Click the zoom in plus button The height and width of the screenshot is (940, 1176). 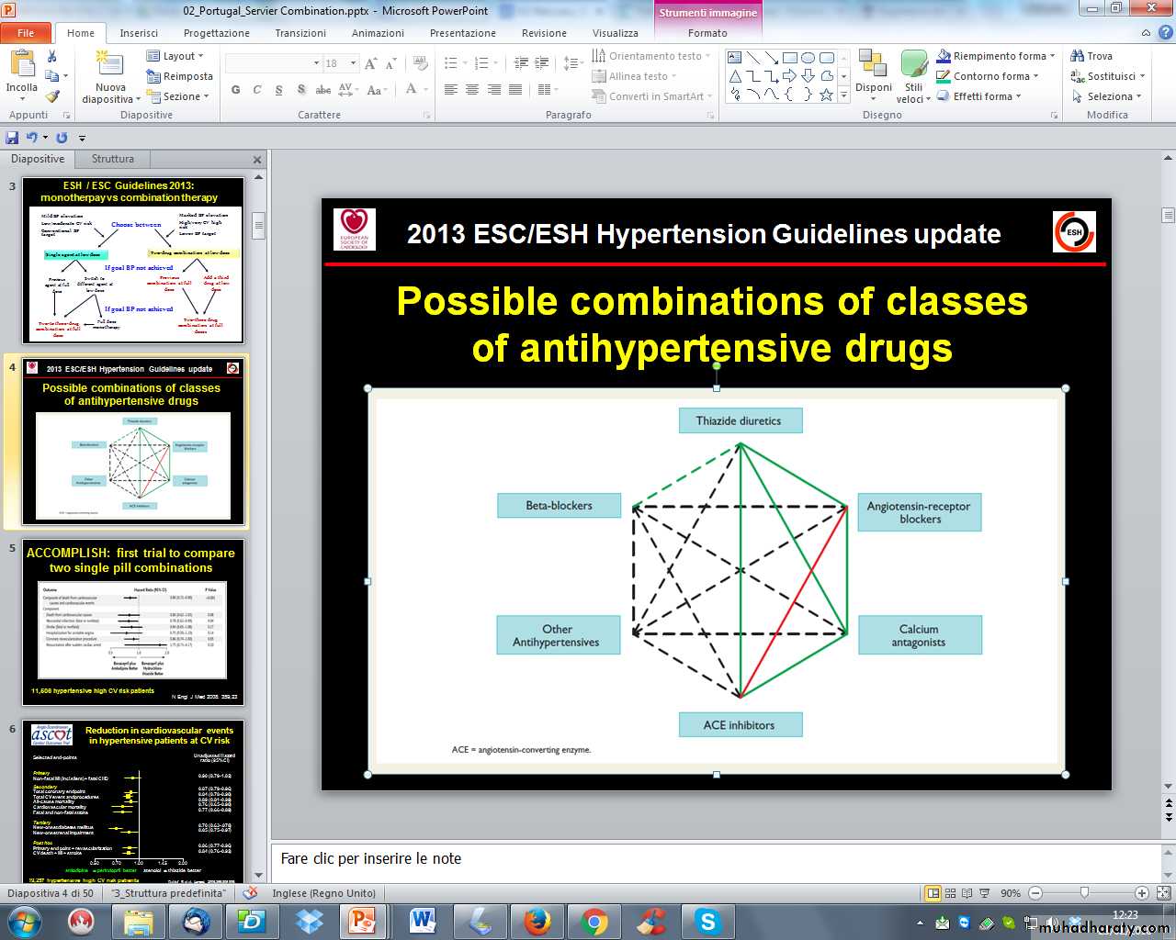click(x=1141, y=893)
